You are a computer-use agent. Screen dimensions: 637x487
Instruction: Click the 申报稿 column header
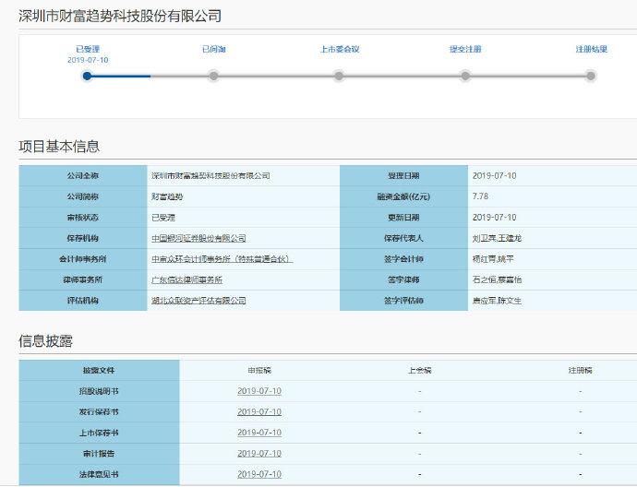point(259,370)
